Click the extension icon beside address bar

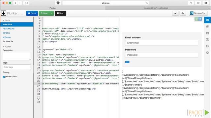tap(58, 3)
